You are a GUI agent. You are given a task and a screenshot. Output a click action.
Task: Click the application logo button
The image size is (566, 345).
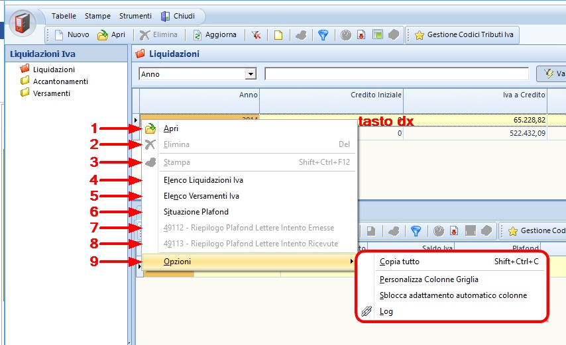[x=25, y=23]
